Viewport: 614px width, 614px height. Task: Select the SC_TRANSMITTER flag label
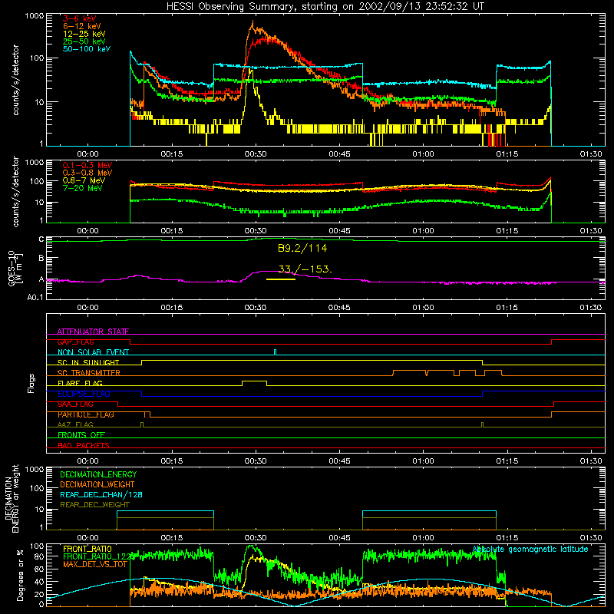point(89,373)
